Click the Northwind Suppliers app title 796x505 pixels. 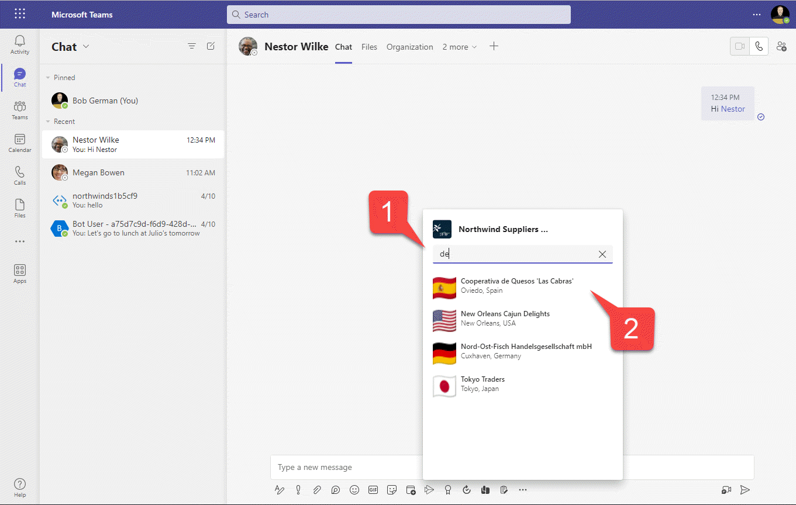[x=503, y=229]
